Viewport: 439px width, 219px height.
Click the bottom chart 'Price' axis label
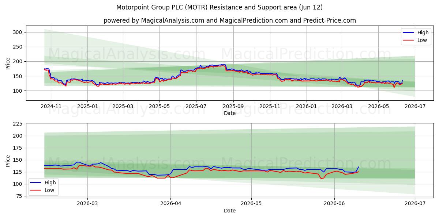click(x=8, y=161)
